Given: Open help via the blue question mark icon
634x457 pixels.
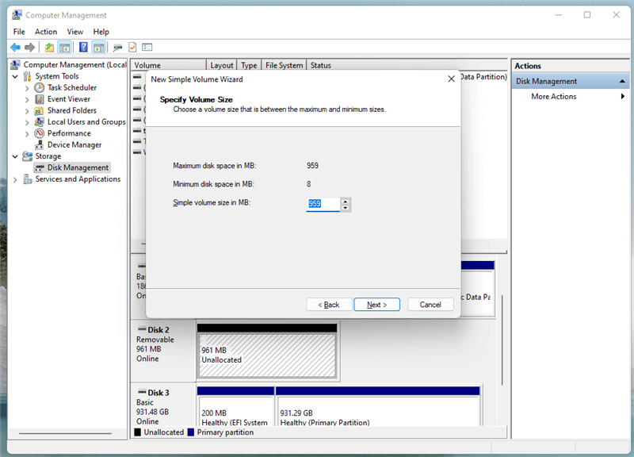Looking at the screenshot, I should pyautogui.click(x=84, y=47).
